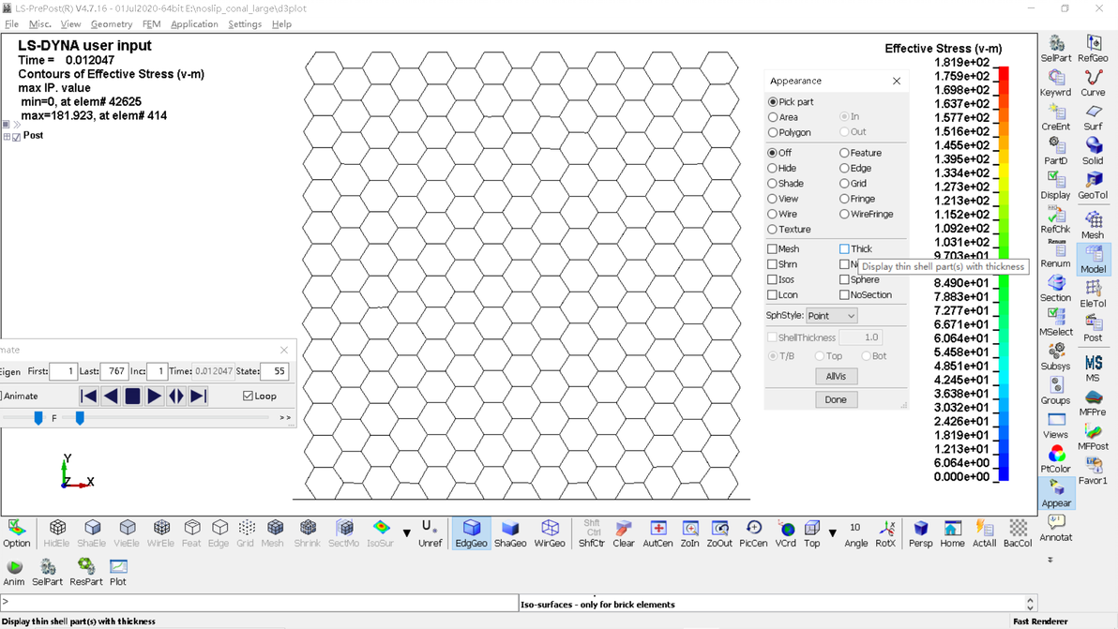
Task: Open the SphStyle Point dropdown
Action: click(x=831, y=316)
